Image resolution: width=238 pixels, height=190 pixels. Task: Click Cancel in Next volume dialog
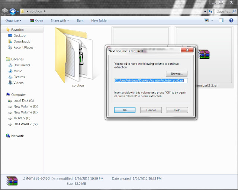151,110
